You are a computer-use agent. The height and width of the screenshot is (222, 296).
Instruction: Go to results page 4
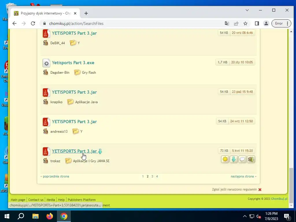[x=157, y=176]
